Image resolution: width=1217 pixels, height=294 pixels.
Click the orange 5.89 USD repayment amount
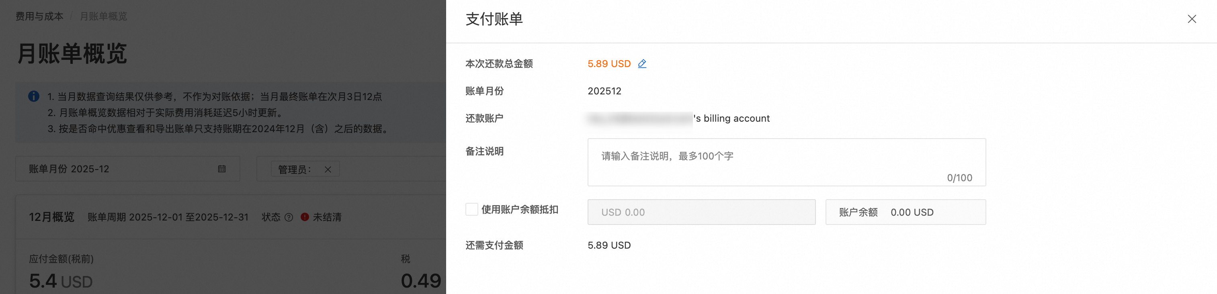click(x=608, y=64)
